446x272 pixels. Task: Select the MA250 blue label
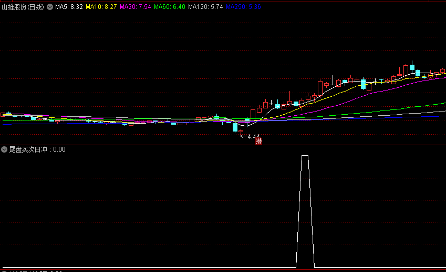(x=243, y=7)
